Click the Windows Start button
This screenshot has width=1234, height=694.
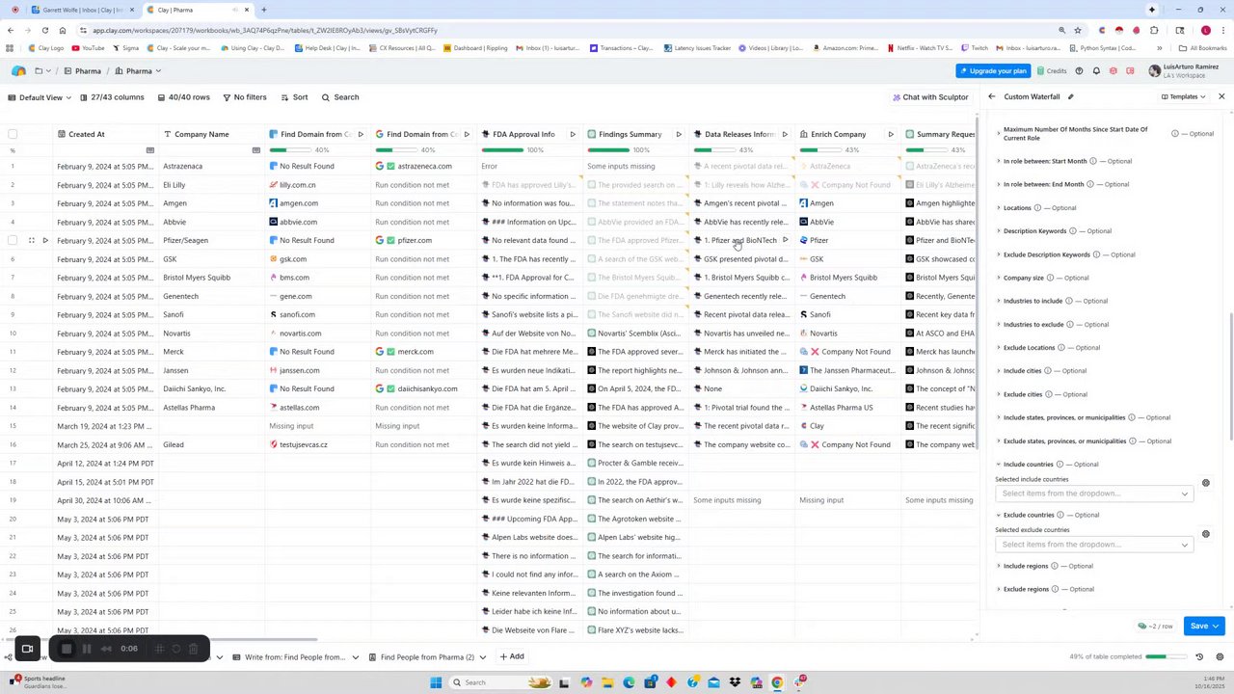coord(436,682)
